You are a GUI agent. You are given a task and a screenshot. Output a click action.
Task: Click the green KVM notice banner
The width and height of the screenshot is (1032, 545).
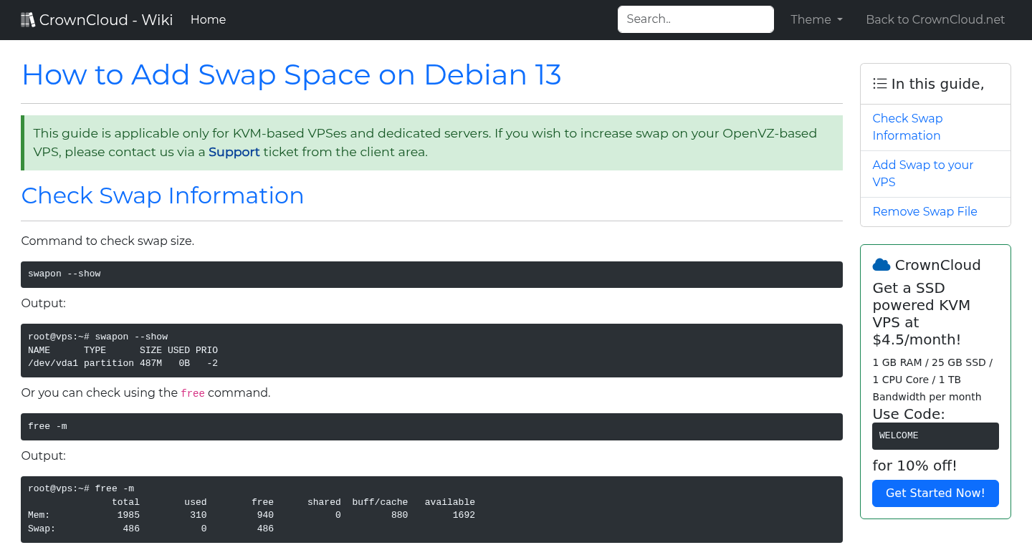[x=430, y=142]
